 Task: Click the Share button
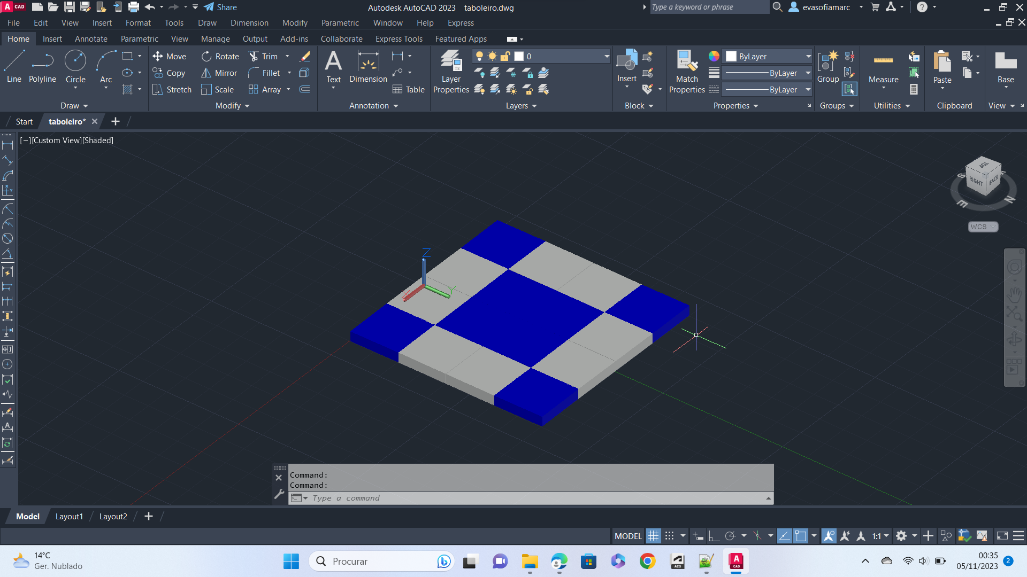(x=220, y=7)
